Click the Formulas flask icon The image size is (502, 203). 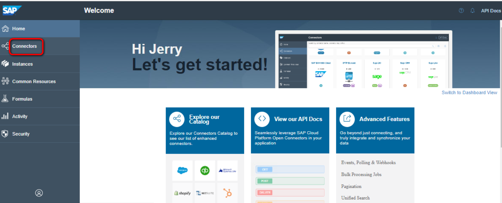pos(5,99)
